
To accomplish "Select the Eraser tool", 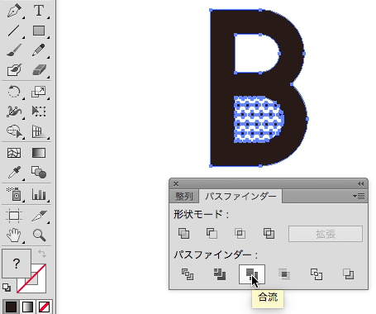I will pos(39,70).
